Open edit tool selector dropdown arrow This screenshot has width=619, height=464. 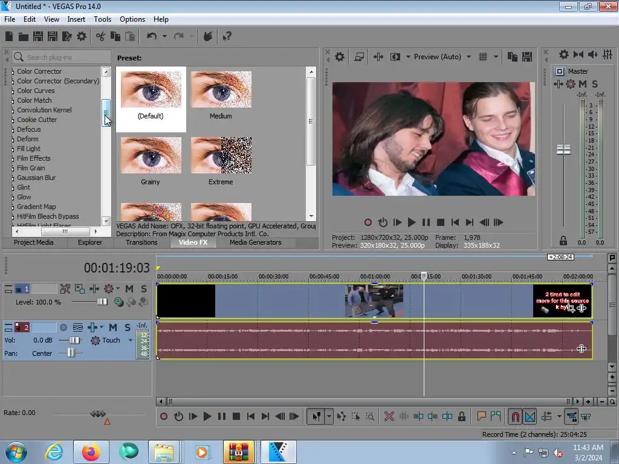pos(329,416)
